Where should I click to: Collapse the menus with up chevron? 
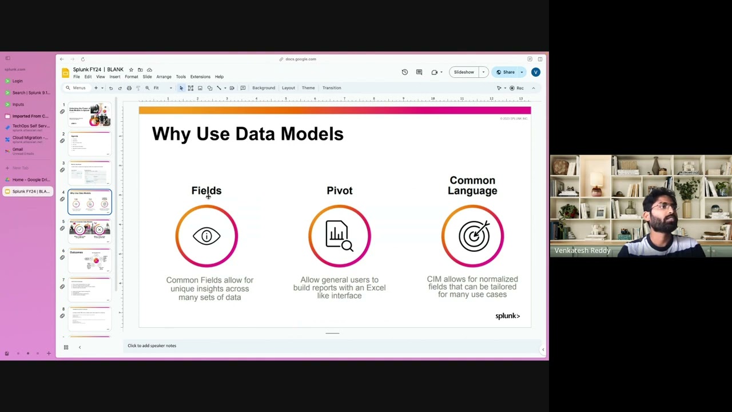tap(534, 88)
